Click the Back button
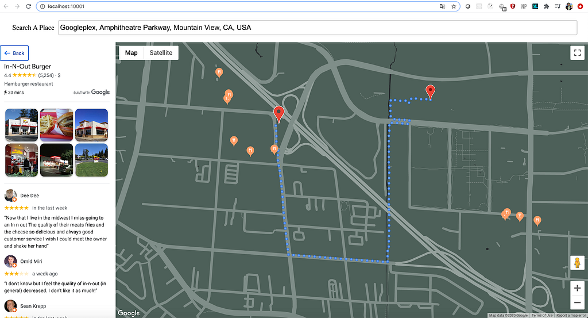 click(14, 53)
